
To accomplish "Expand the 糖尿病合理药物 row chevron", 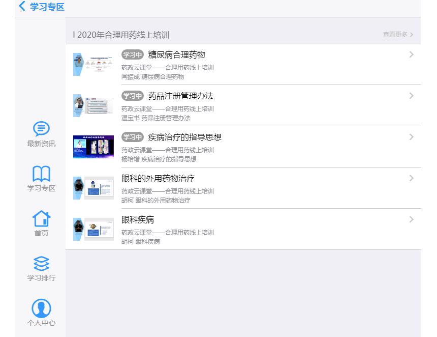I will [411, 54].
